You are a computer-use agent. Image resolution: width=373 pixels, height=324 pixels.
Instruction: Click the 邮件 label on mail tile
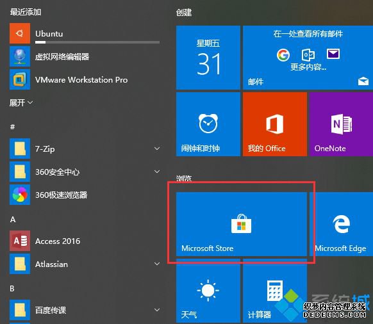point(256,82)
